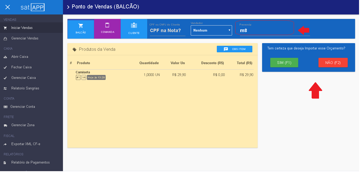Click the bag icon beside Gerenciar Vendas
Image resolution: width=363 pixels, height=183 pixels.
point(5,38)
